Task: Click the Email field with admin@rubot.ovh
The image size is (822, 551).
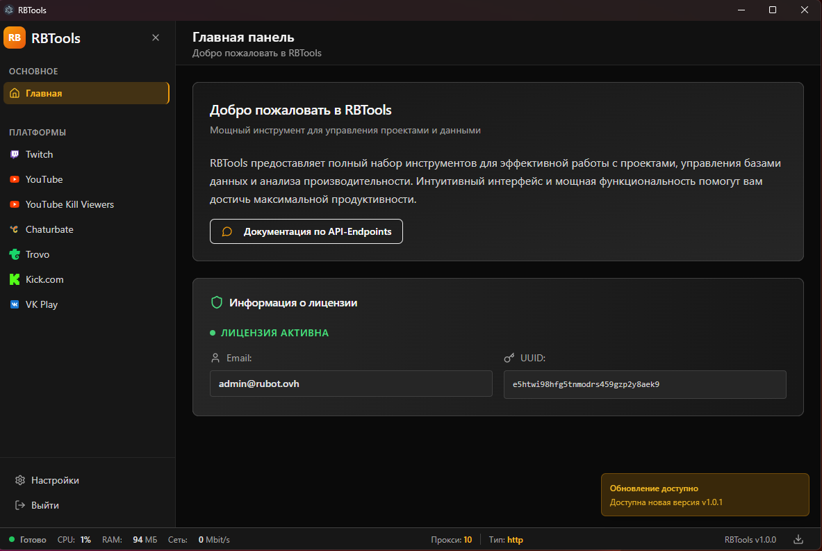Action: (351, 384)
